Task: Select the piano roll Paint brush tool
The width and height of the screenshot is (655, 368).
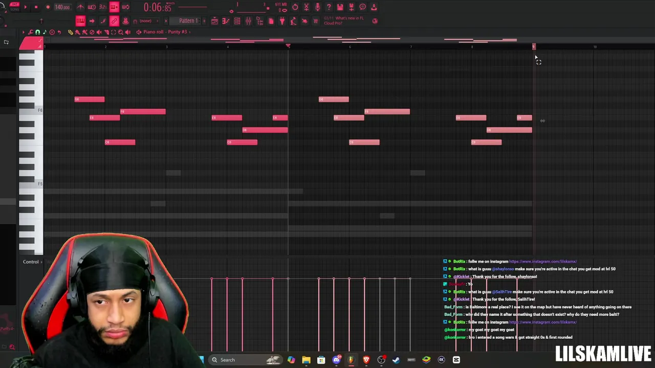Action: (77, 32)
